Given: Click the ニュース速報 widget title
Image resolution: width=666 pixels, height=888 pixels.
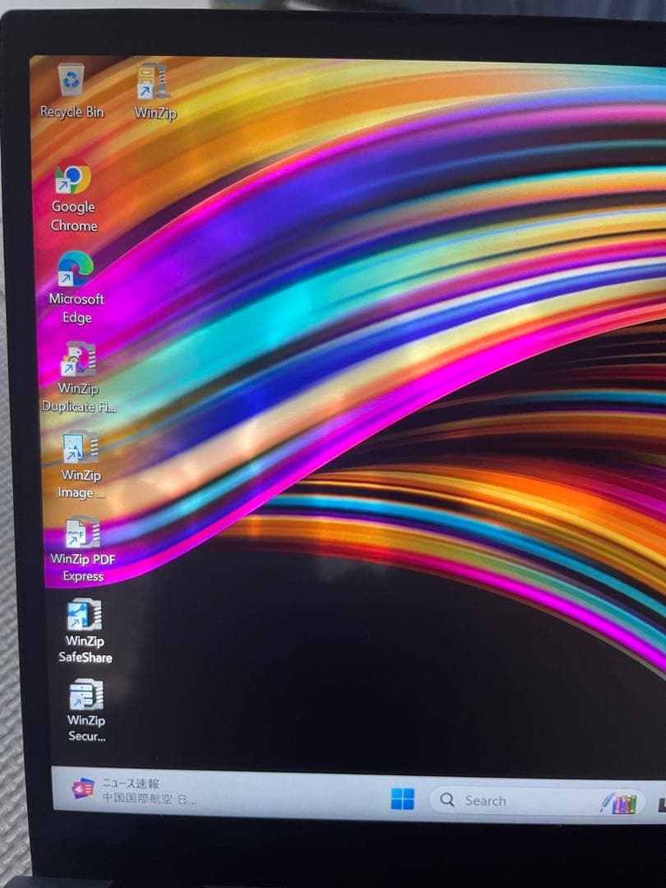Looking at the screenshot, I should (x=130, y=783).
